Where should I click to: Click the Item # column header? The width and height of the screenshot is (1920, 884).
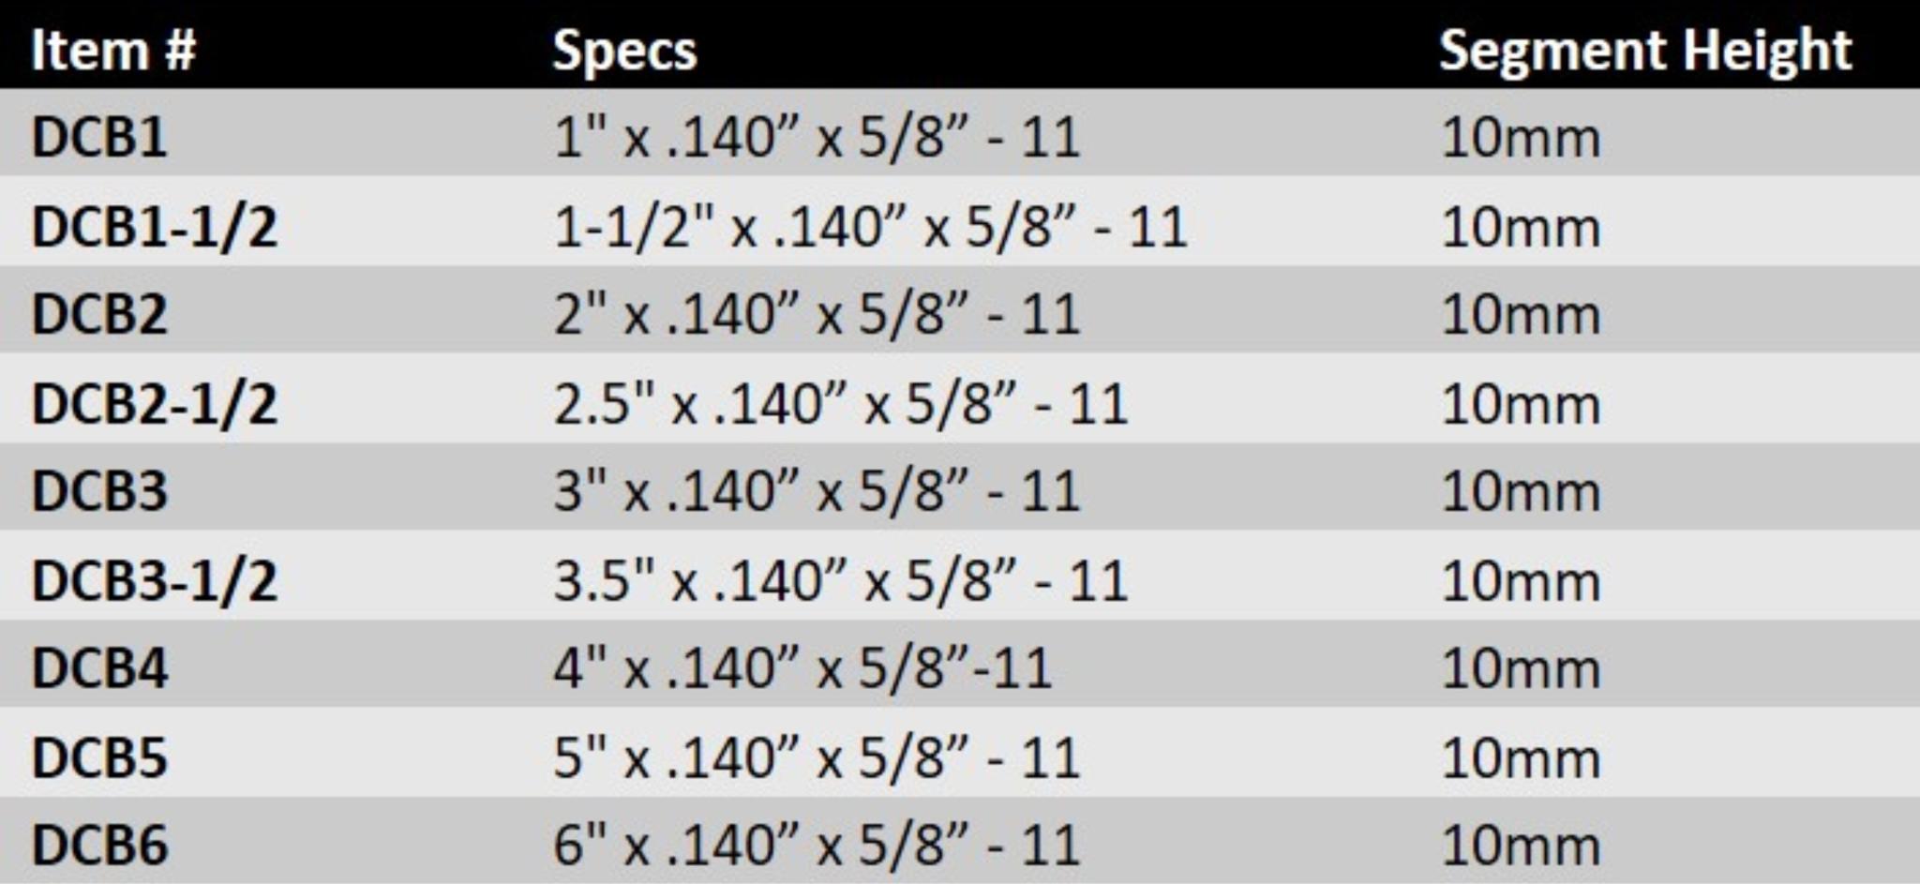113,50
